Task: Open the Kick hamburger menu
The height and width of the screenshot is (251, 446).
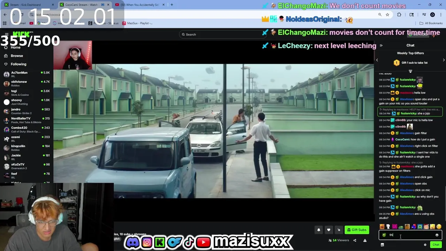Action: [x=7, y=34]
